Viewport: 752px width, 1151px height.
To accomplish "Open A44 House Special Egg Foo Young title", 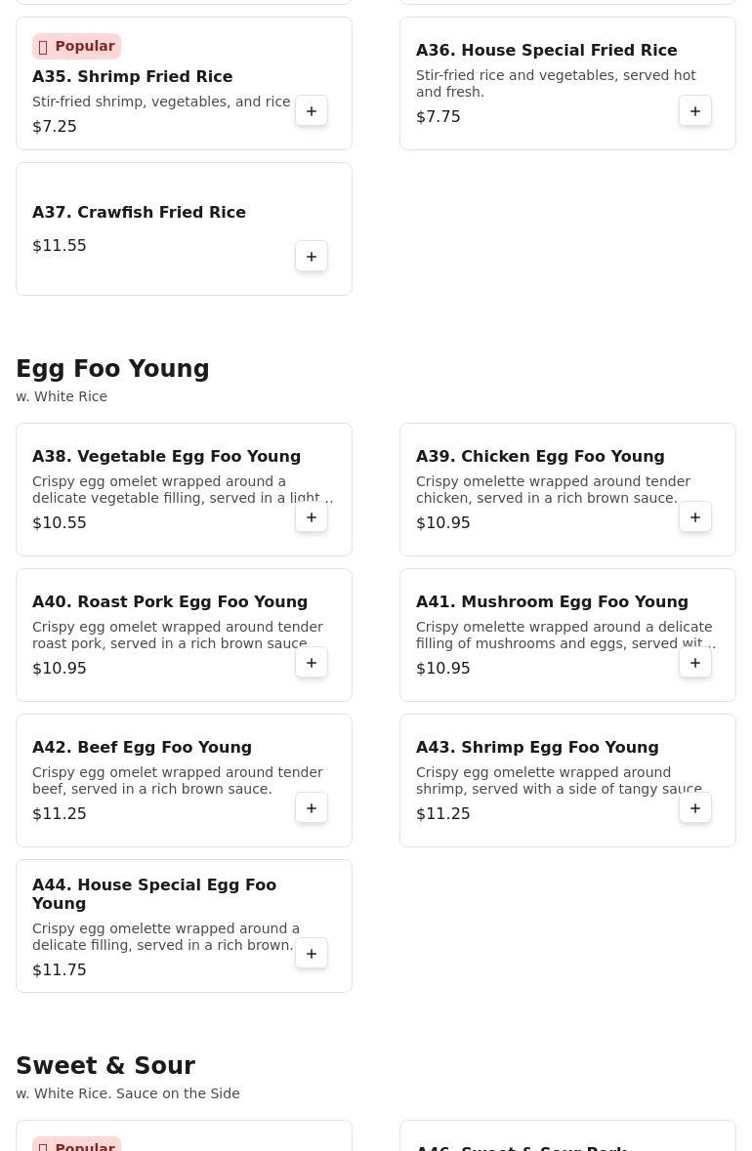I will point(154,894).
